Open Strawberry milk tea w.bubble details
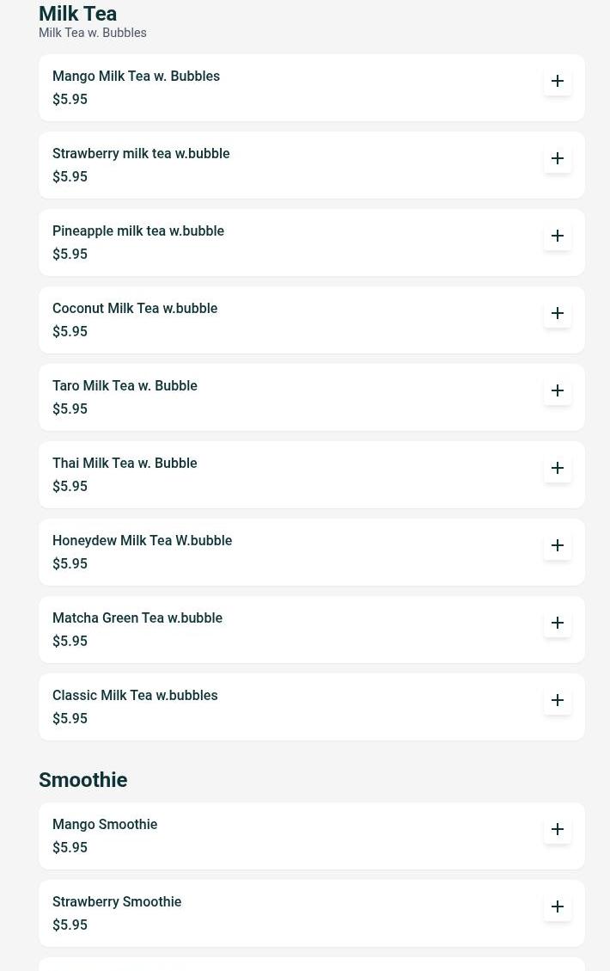 pos(141,153)
